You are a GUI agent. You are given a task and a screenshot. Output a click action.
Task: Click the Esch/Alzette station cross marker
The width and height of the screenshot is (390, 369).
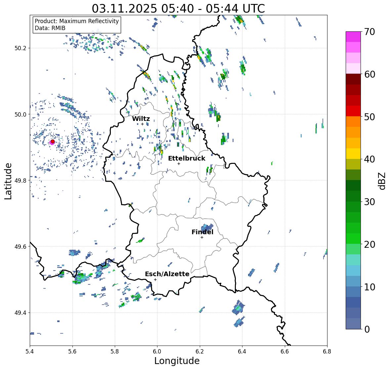[155, 279]
